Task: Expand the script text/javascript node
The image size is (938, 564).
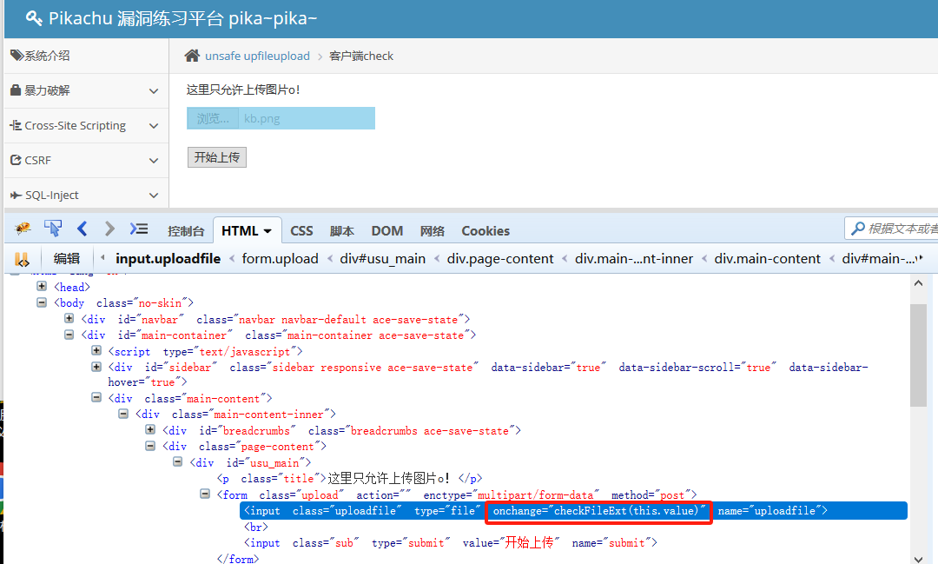Action: pyautogui.click(x=96, y=350)
